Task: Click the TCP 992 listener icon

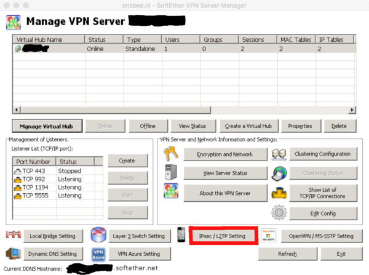Action: pos(18,180)
